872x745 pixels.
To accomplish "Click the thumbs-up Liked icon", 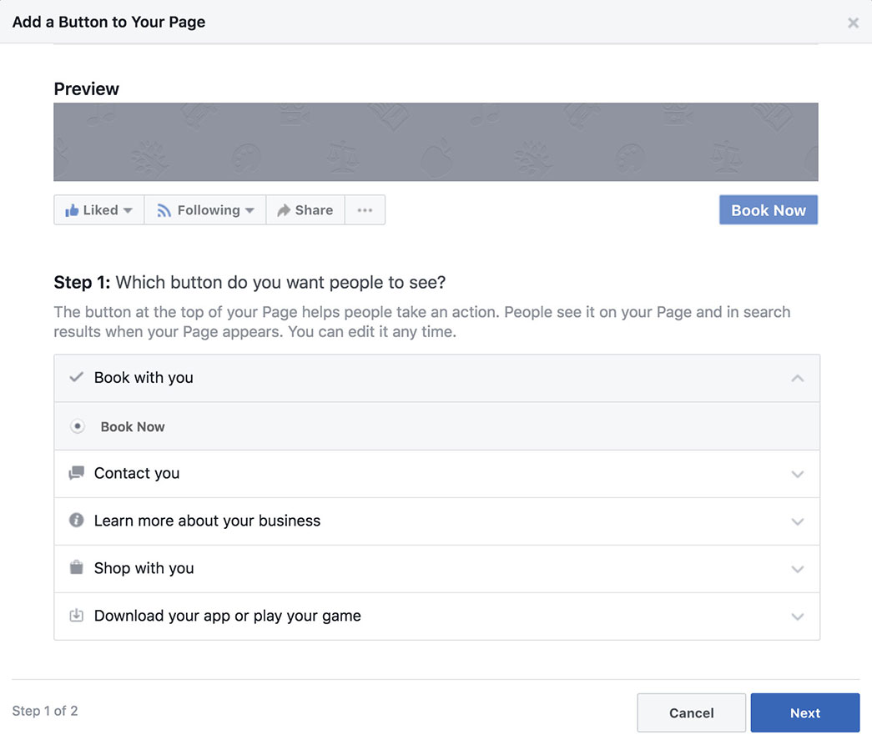I will coord(72,210).
